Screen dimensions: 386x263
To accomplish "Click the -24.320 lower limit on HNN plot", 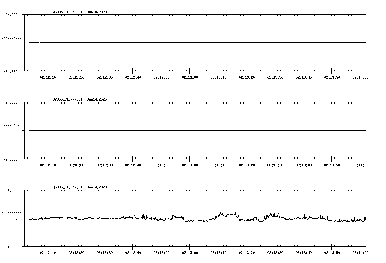I will pos(10,159).
